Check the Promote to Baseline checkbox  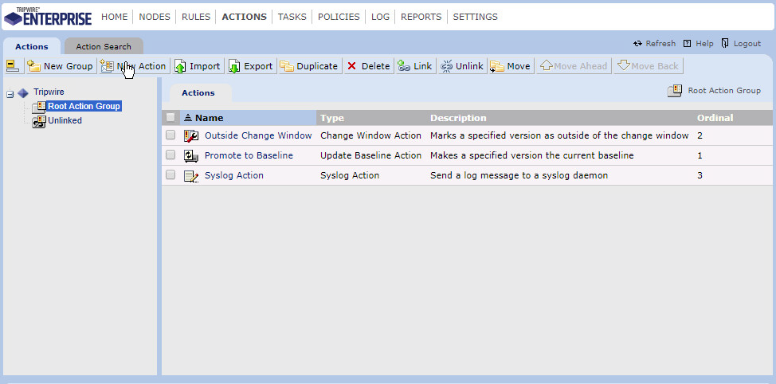click(x=170, y=155)
